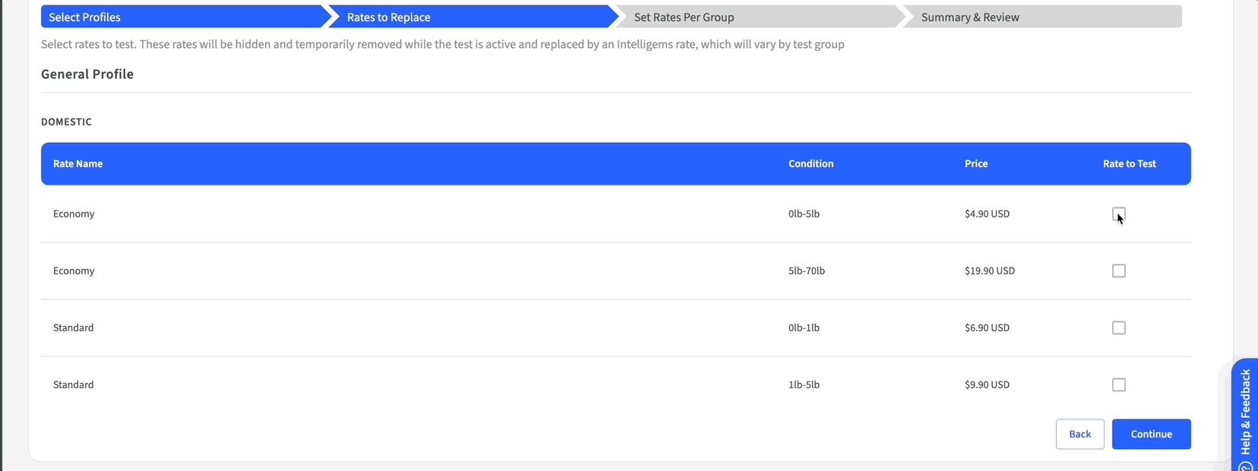
Task: Tick the Standard 0lb-1lb rate checkbox
Action: 1118,328
